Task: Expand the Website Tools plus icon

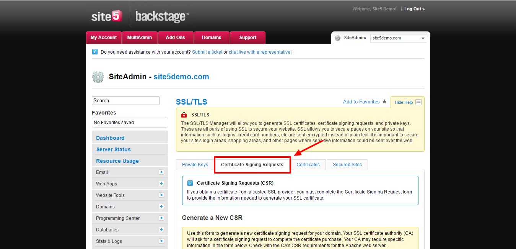Action: tap(161, 195)
